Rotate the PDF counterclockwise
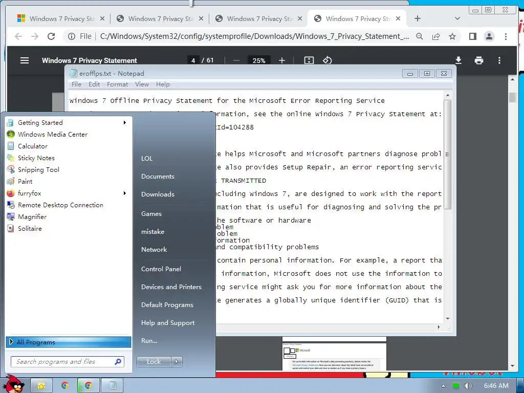The image size is (524, 393). click(x=327, y=60)
